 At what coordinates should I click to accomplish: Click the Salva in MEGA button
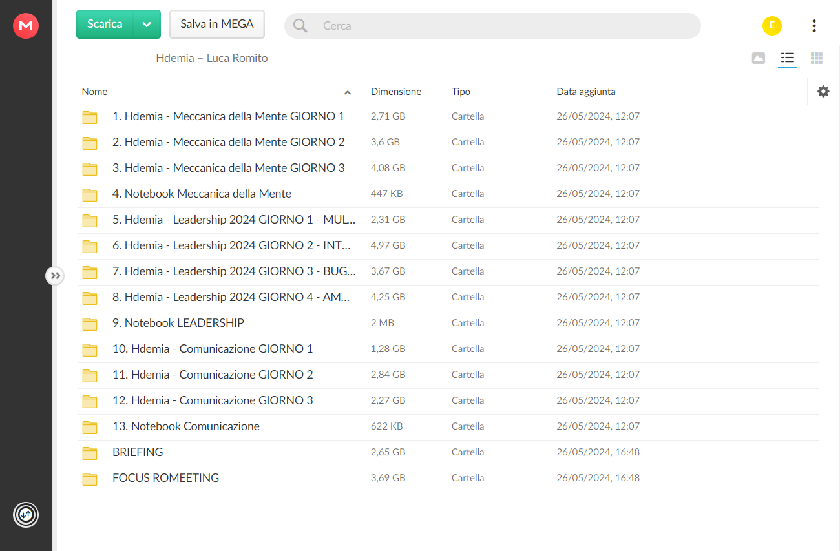click(x=217, y=25)
